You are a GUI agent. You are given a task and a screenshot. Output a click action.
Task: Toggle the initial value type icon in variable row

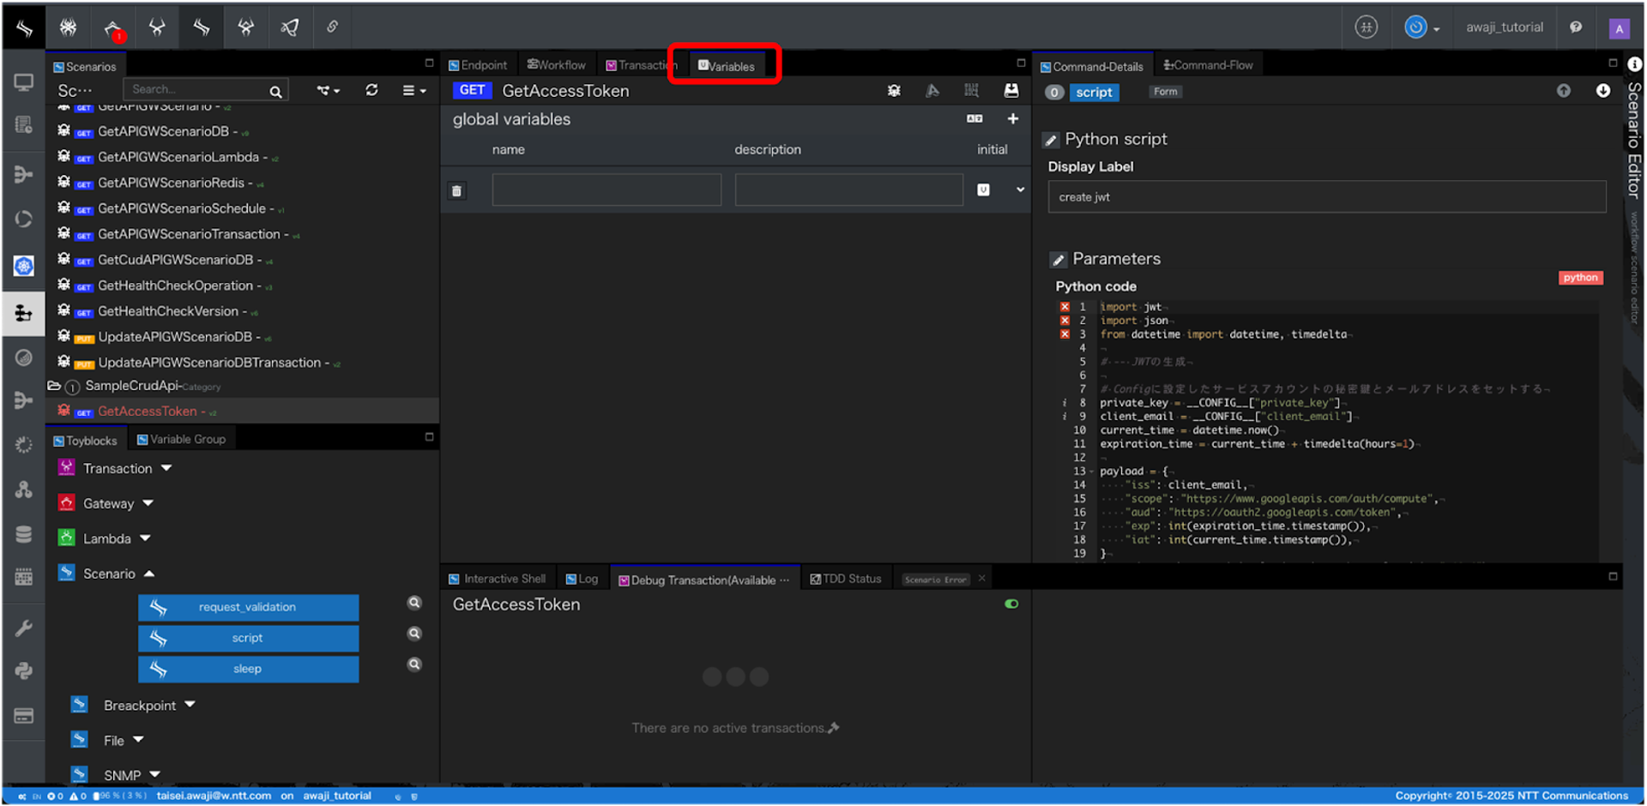(983, 190)
